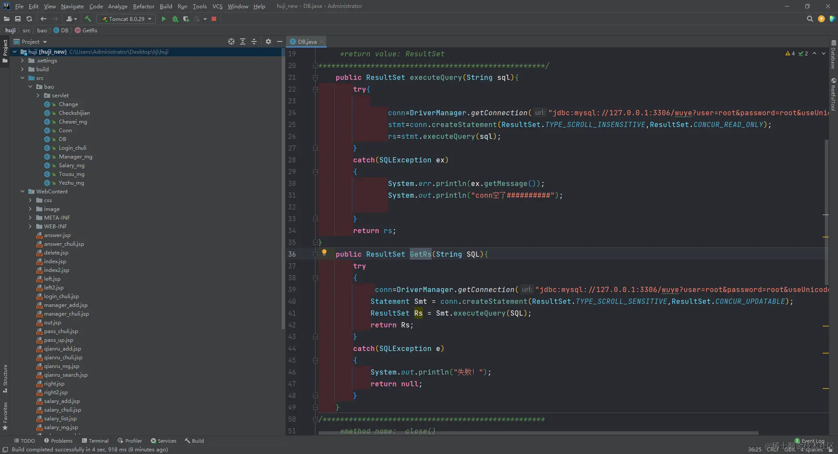Collapse the WebContent folder
This screenshot has height=454, width=838.
coord(23,191)
